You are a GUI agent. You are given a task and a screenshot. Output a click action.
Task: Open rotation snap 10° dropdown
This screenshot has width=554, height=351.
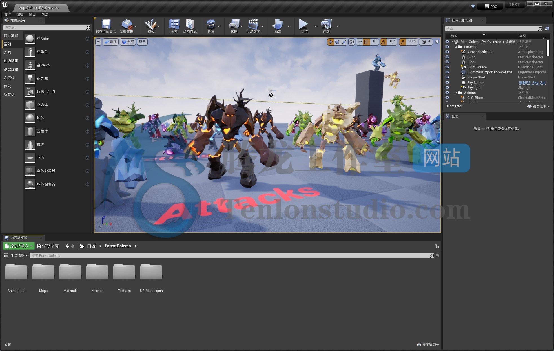pyautogui.click(x=392, y=42)
